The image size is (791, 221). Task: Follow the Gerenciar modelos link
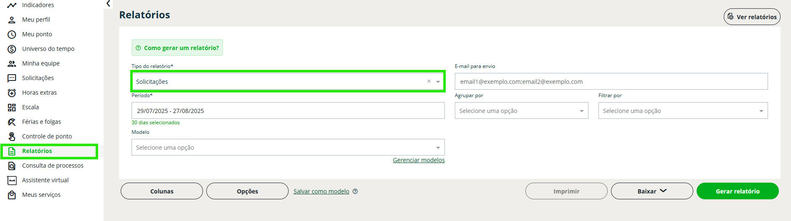pos(418,160)
